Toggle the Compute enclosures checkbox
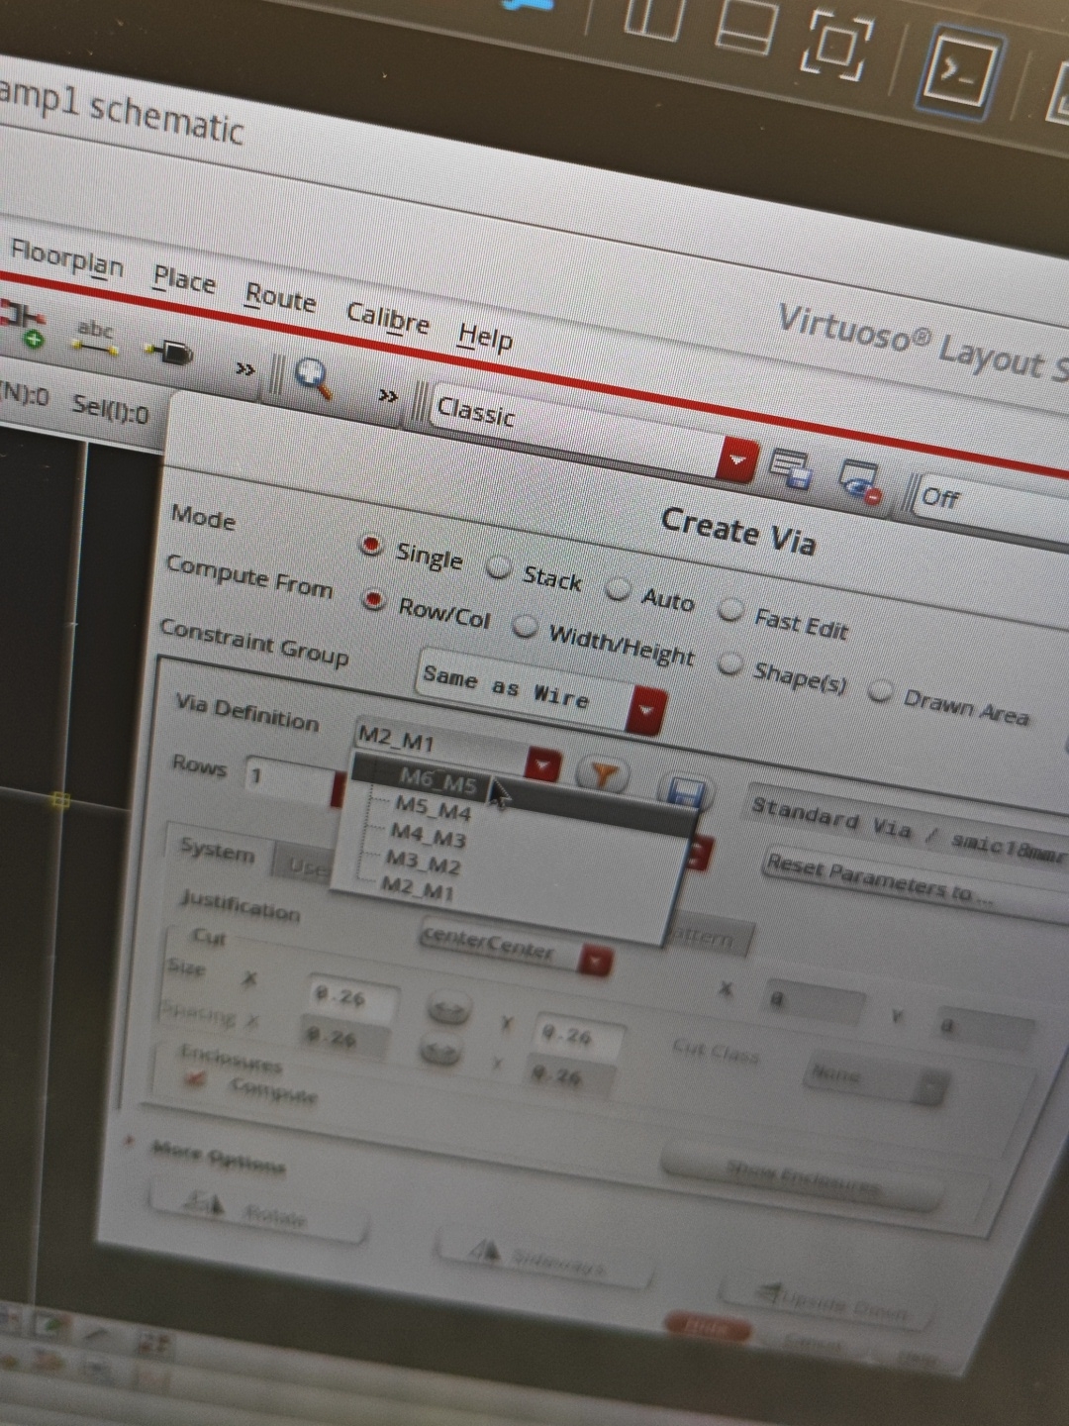1069x1426 pixels. click(195, 1079)
